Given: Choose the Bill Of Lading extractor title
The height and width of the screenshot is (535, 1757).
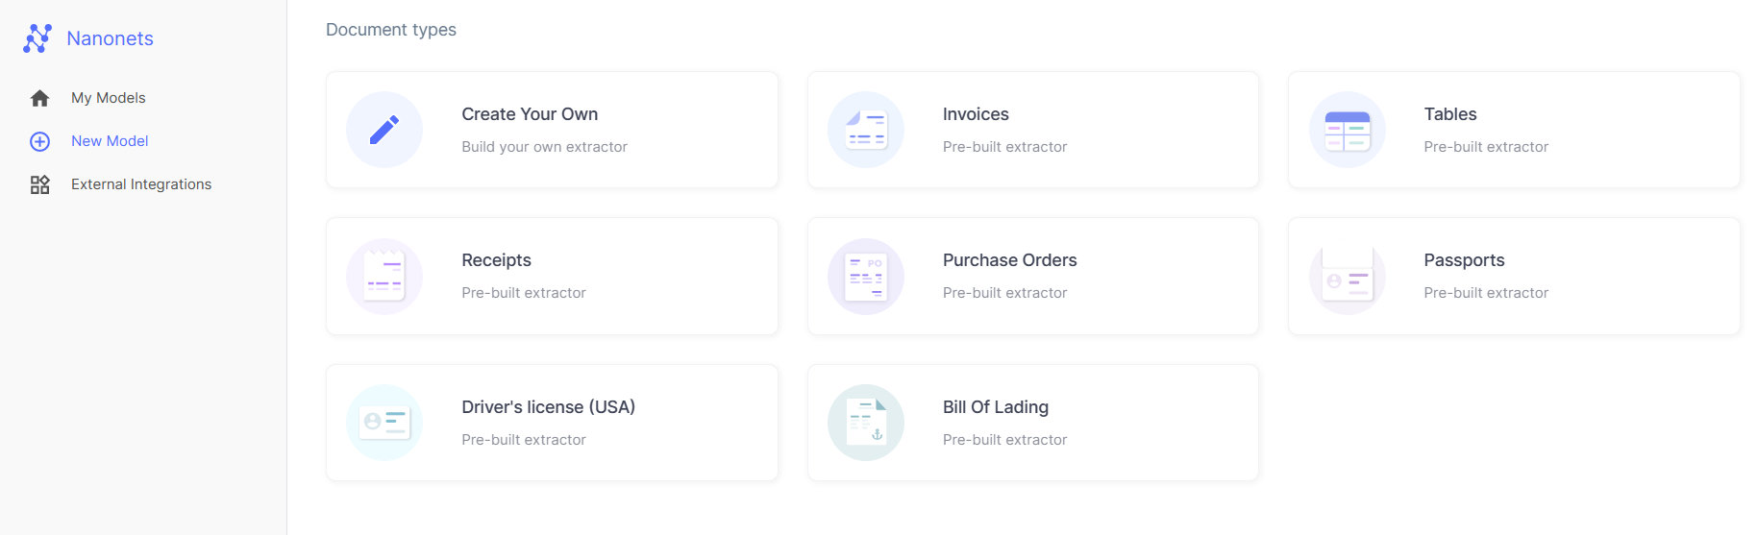Looking at the screenshot, I should (x=996, y=407).
